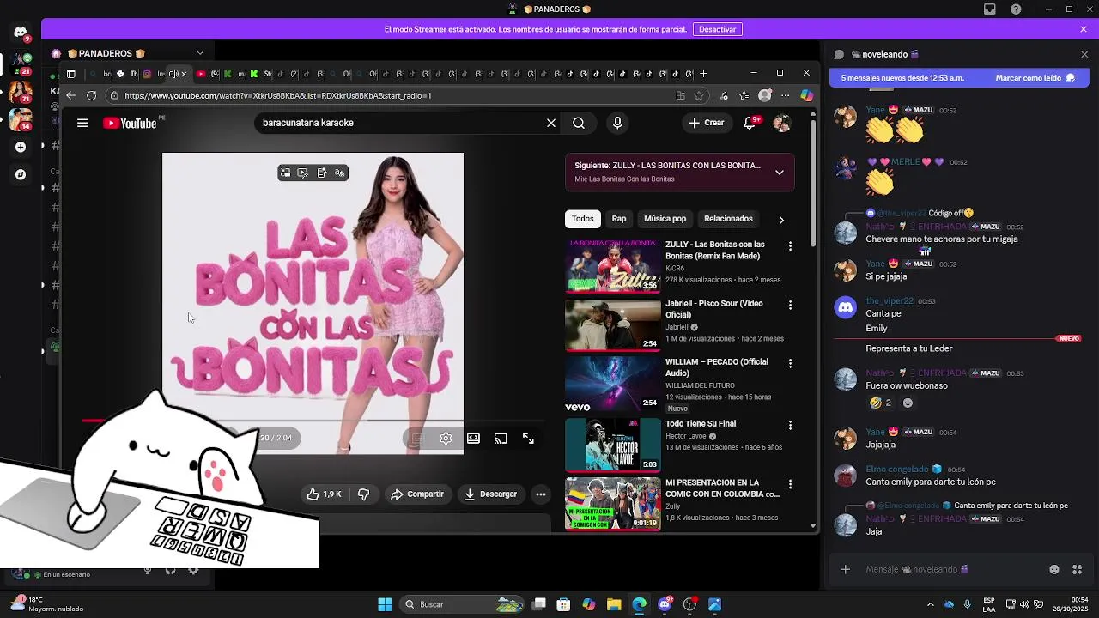Screen dimensions: 1099x618
Task: Switch the video to theater mode
Action: (473, 439)
